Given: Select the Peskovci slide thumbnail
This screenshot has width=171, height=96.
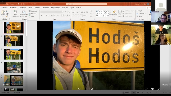Looking at the screenshot, I should pyautogui.click(x=13, y=54).
